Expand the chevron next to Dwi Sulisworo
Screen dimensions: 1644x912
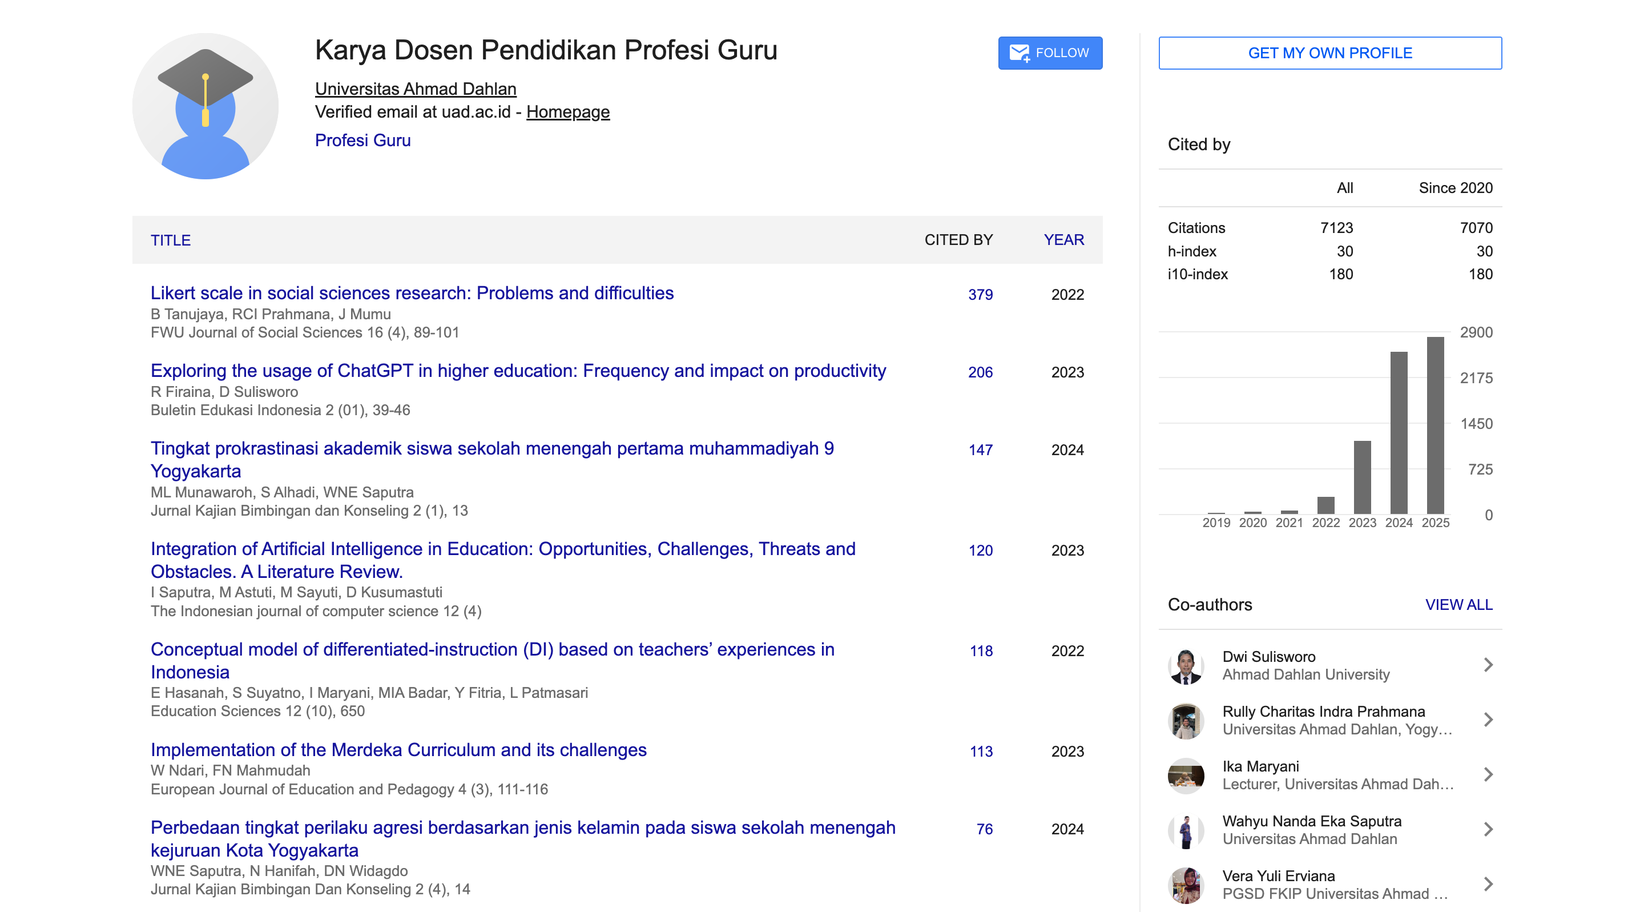point(1488,665)
